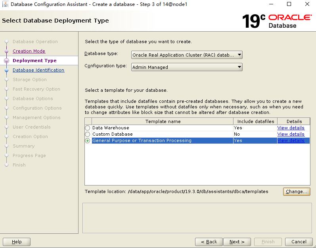Click the Creation Mode step bullet icon
Viewport: 316px width, 248px height.
click(x=6, y=51)
